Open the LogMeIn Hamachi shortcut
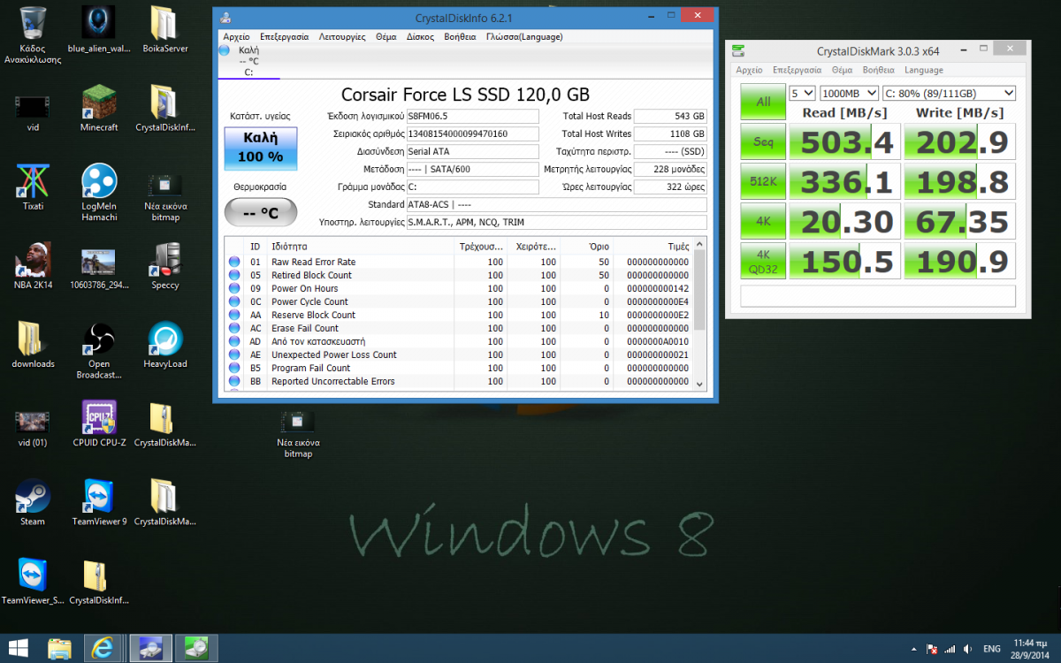 pyautogui.click(x=98, y=192)
